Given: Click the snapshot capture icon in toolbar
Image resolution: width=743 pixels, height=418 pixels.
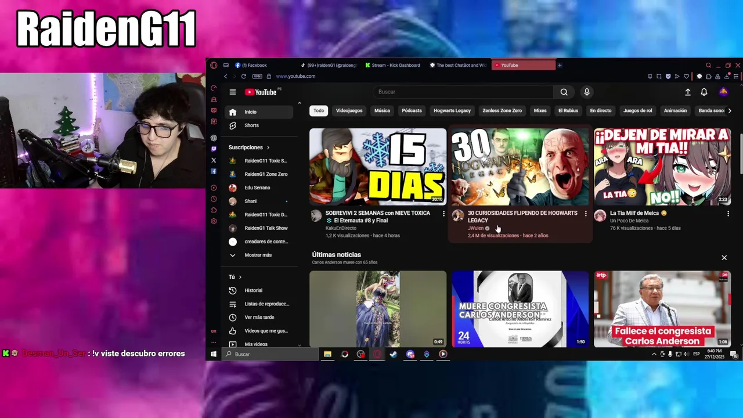Looking at the screenshot, I should (x=659, y=76).
